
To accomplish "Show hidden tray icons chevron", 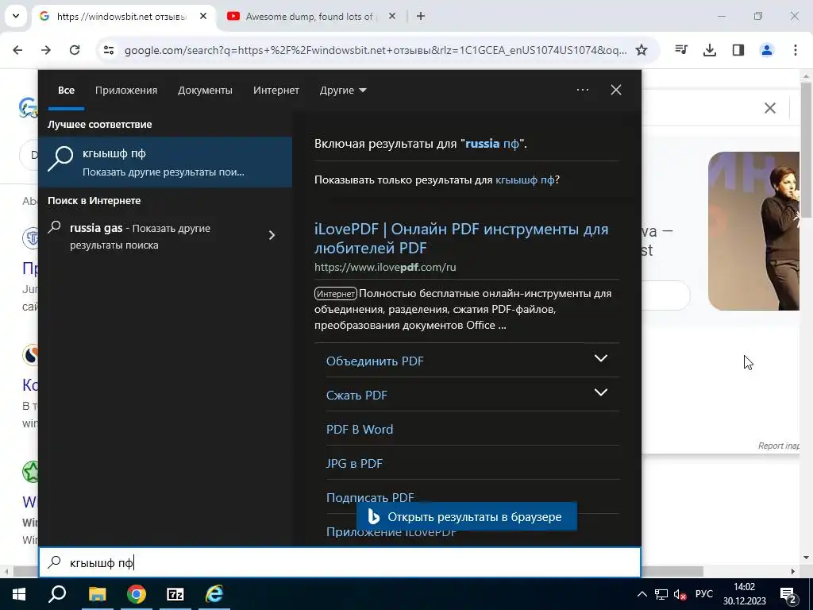I will click(x=642, y=594).
